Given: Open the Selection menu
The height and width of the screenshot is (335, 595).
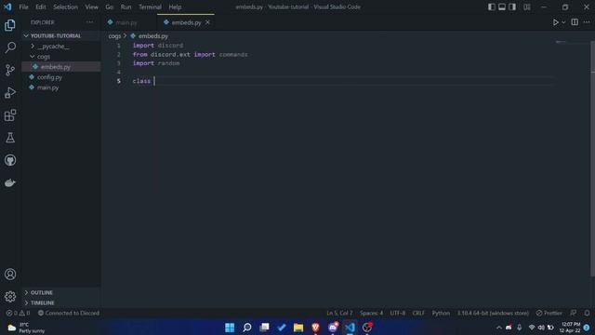Looking at the screenshot, I should pyautogui.click(x=65, y=7).
